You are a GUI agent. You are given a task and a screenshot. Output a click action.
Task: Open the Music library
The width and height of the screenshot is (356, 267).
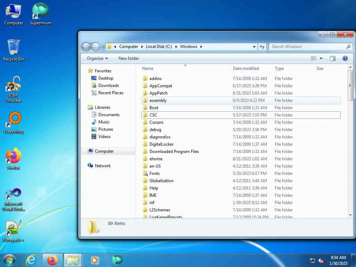pyautogui.click(x=104, y=122)
